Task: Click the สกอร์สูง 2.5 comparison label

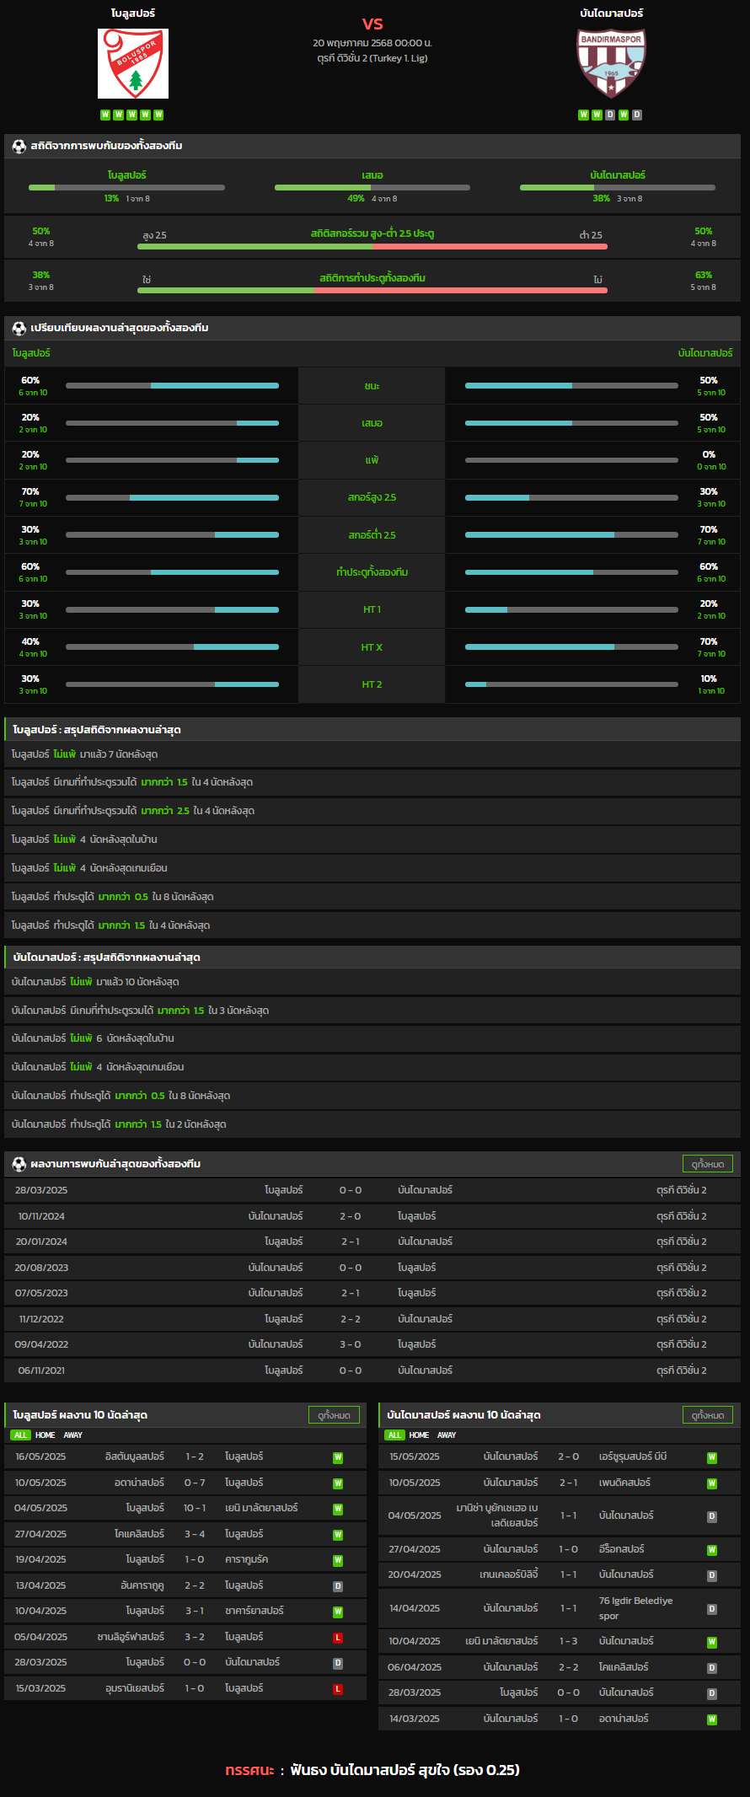Action: point(372,497)
